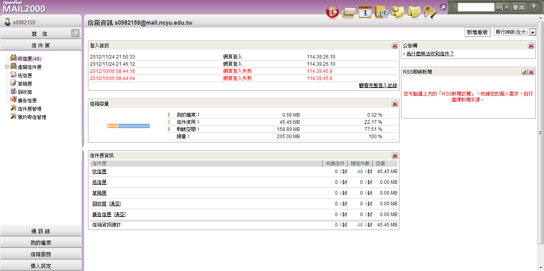Open the help question mark icon

pyautogui.click(x=534, y=7)
